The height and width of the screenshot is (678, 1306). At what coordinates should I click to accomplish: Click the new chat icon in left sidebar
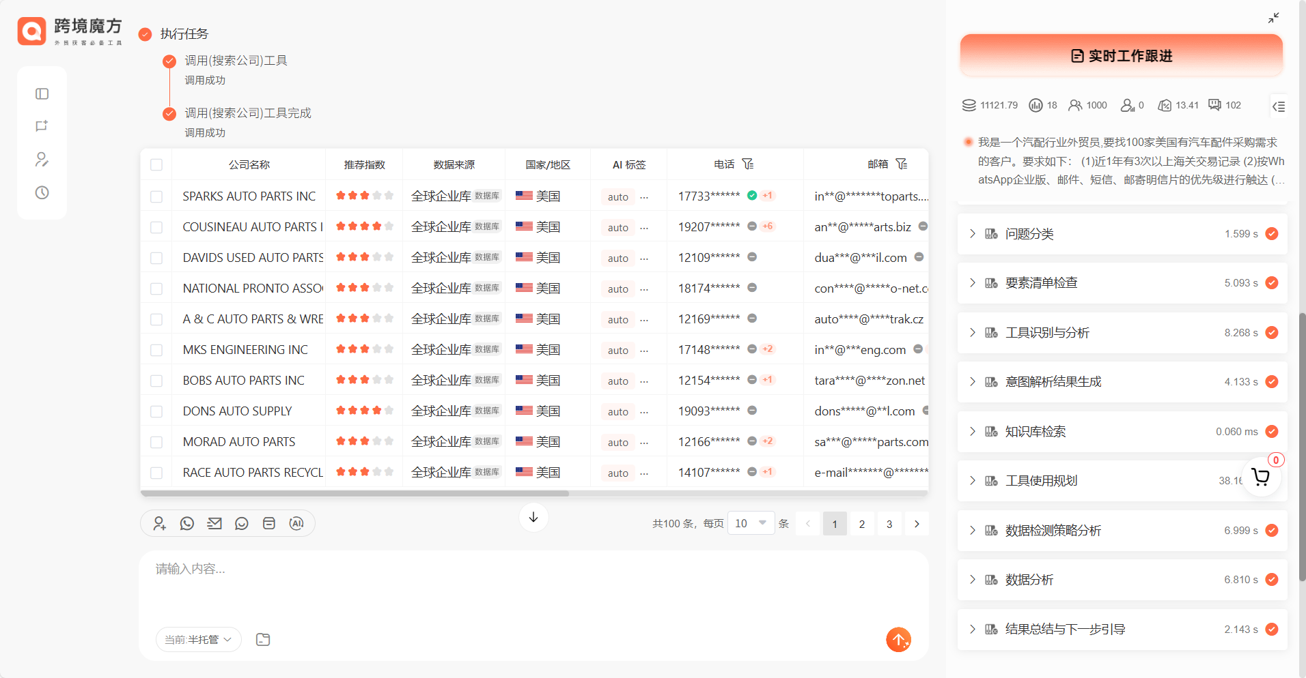click(x=42, y=126)
